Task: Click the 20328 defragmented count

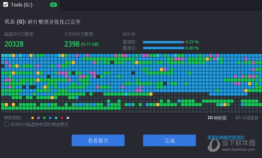Action: pyautogui.click(x=14, y=44)
